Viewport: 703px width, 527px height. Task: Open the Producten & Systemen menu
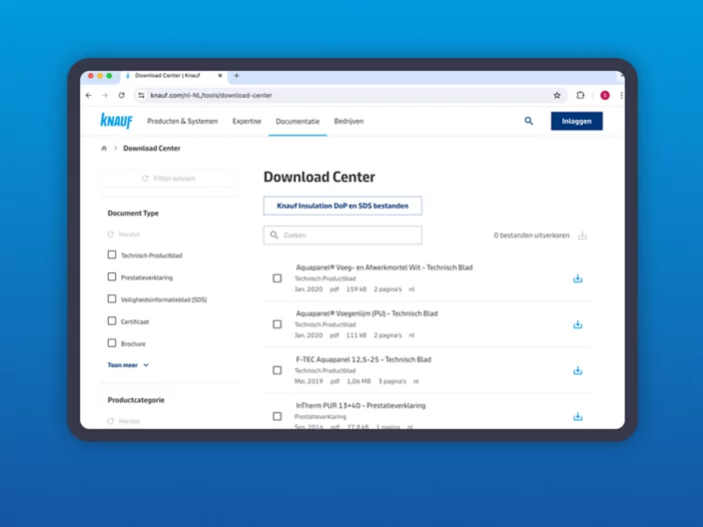(x=182, y=121)
